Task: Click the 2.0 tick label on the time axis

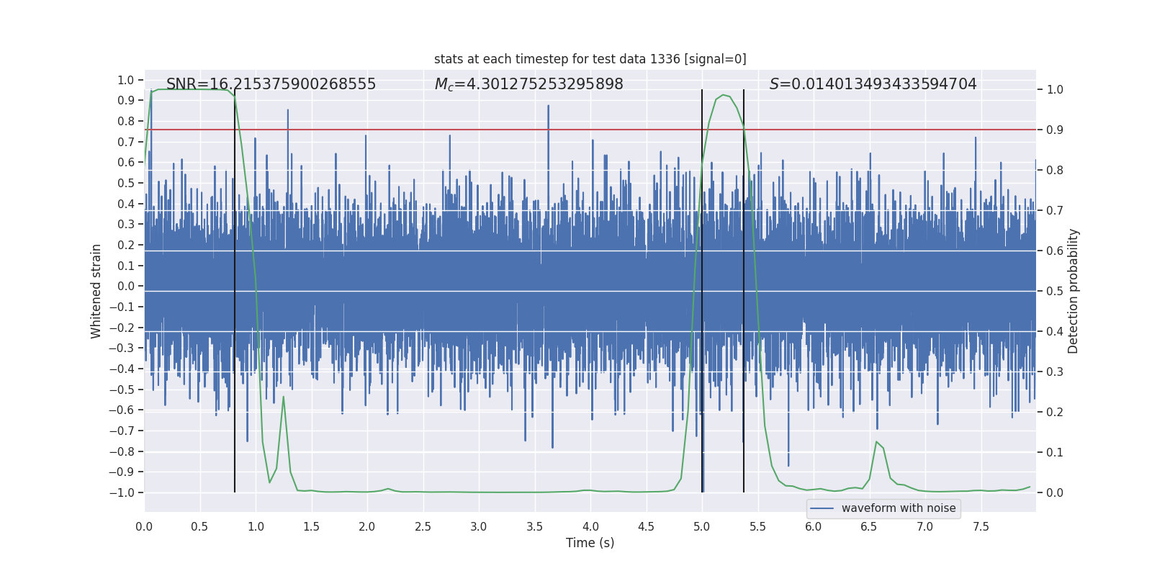Action: [x=367, y=526]
